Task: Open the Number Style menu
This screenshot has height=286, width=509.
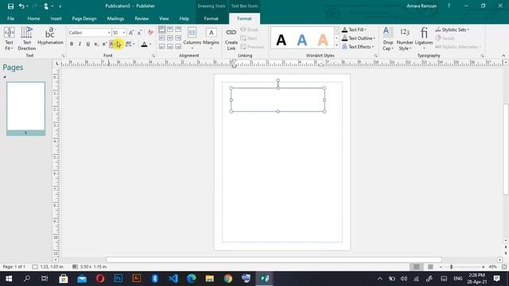Action: click(405, 39)
